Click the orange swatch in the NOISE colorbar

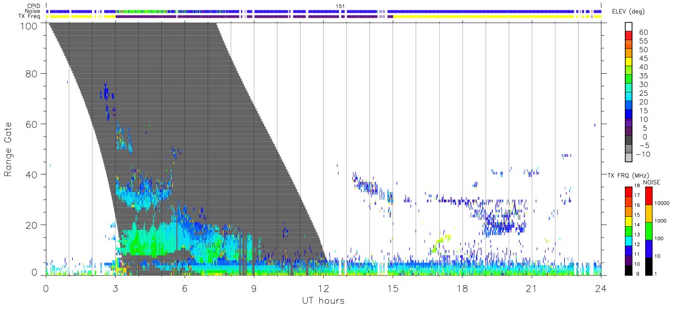tap(648, 214)
